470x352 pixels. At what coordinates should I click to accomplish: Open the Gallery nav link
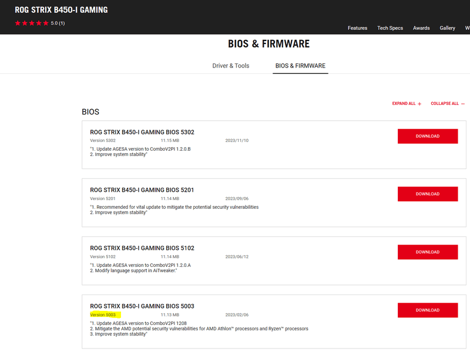pyautogui.click(x=447, y=28)
